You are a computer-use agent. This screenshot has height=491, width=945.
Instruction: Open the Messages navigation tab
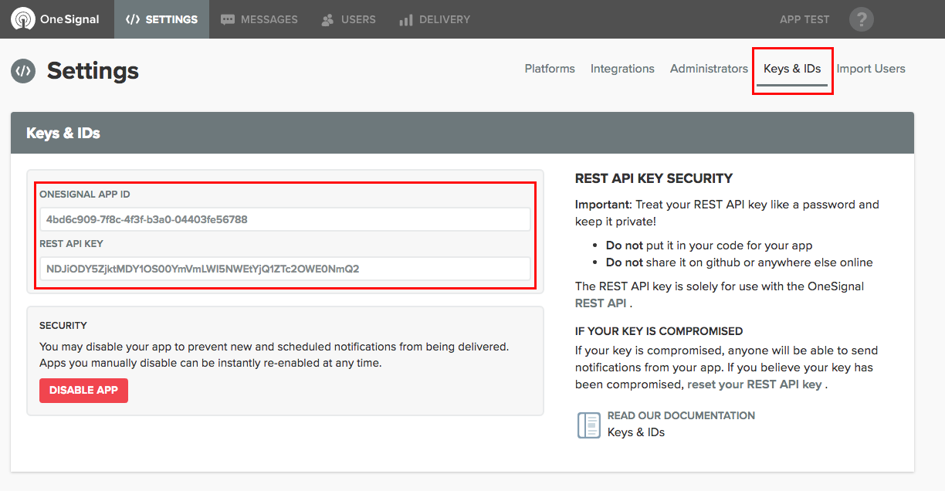[x=259, y=19]
